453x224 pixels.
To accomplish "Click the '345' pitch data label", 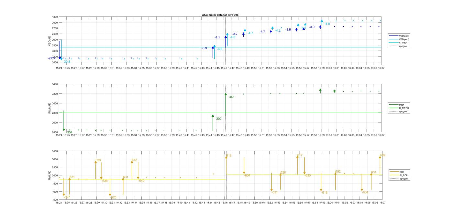I will pyautogui.click(x=232, y=97).
